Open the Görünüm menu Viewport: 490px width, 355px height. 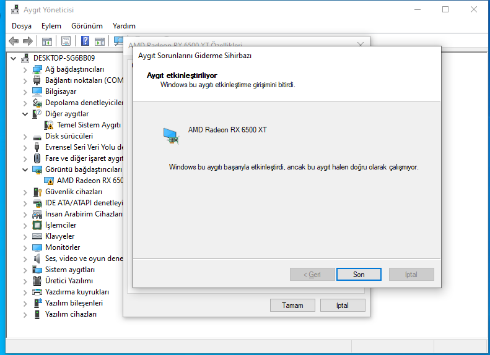click(87, 26)
